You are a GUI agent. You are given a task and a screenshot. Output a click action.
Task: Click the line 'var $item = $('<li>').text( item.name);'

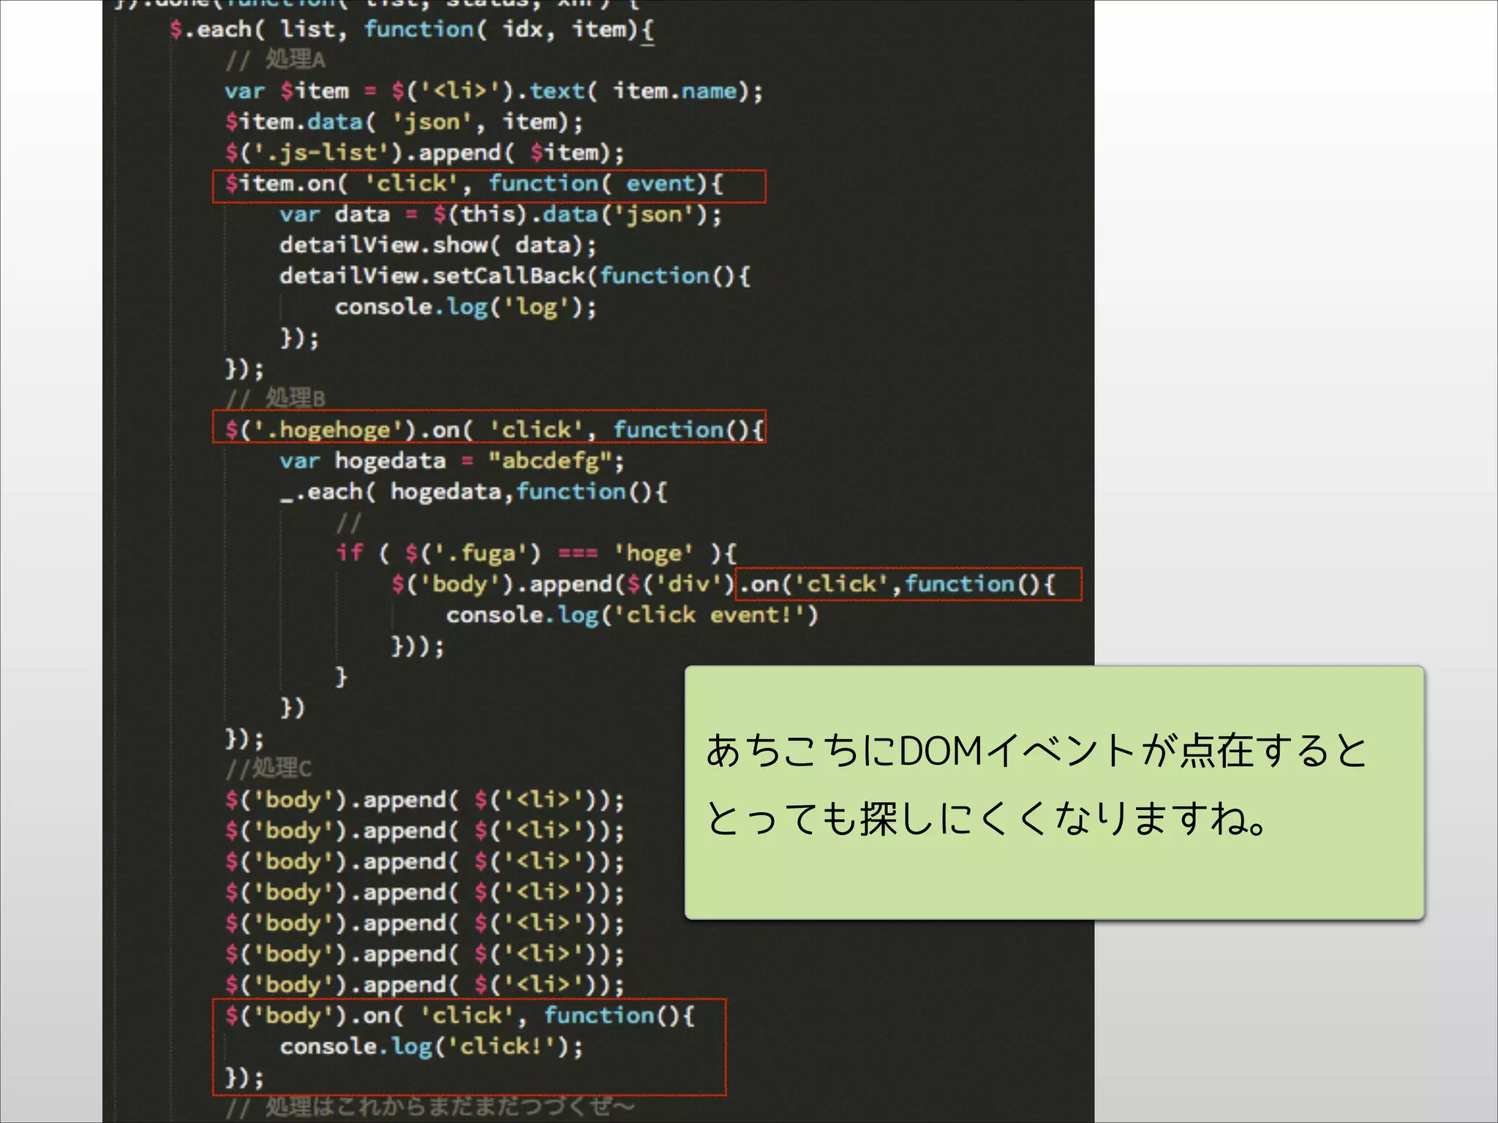tap(494, 91)
